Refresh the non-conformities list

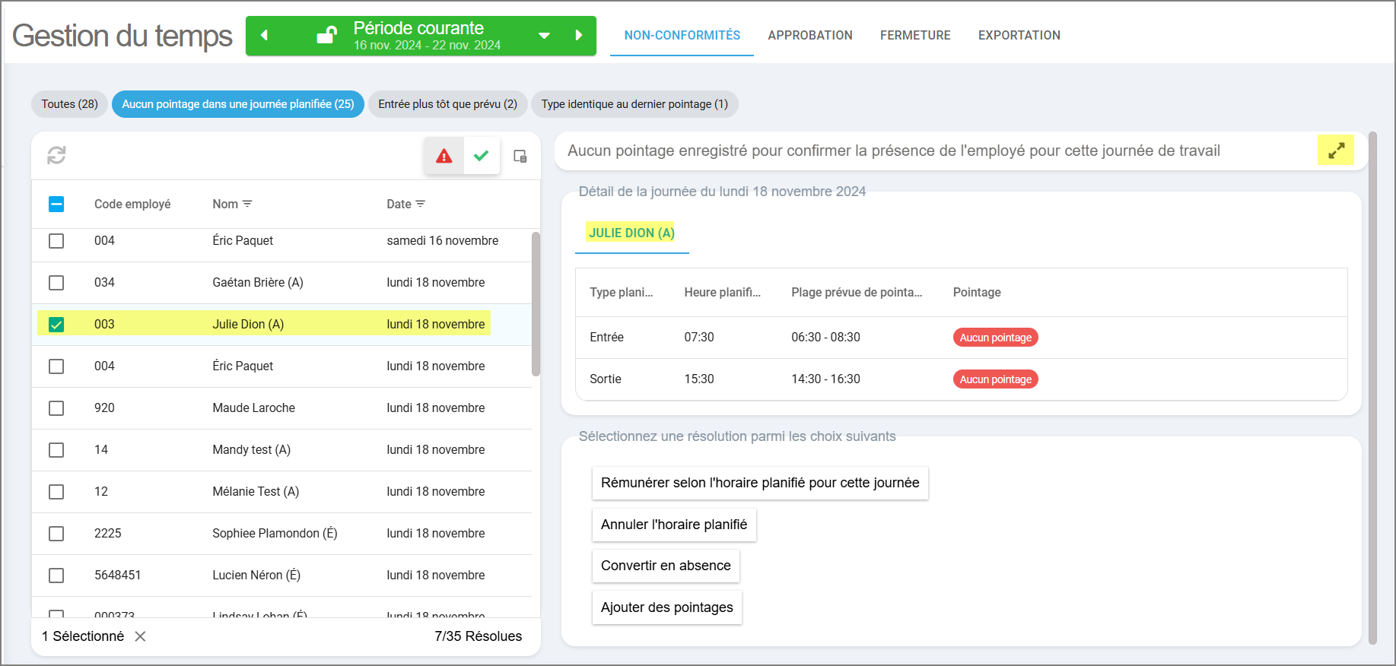click(56, 155)
